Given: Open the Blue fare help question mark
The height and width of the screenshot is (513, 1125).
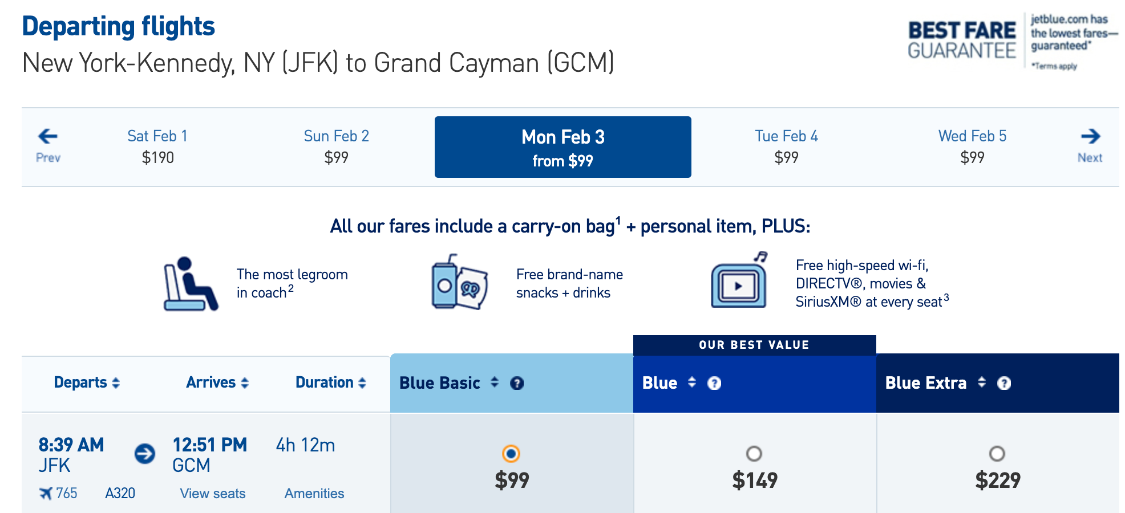Looking at the screenshot, I should [x=714, y=383].
